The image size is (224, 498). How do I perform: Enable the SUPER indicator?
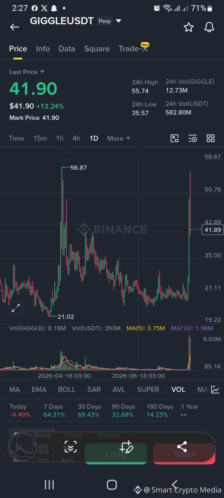(148, 389)
